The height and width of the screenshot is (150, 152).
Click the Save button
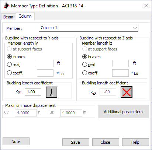pyautogui.click(x=76, y=142)
